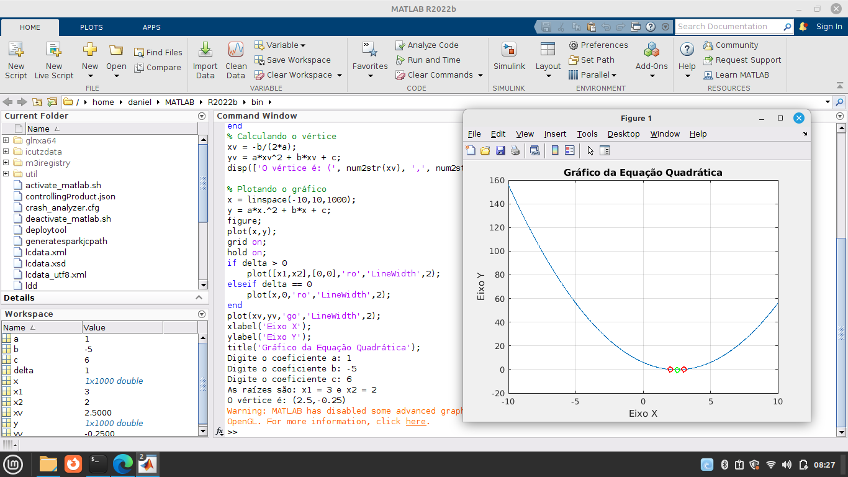The width and height of the screenshot is (848, 477).
Task: Open the Tools menu in Figure 1
Action: coord(587,134)
